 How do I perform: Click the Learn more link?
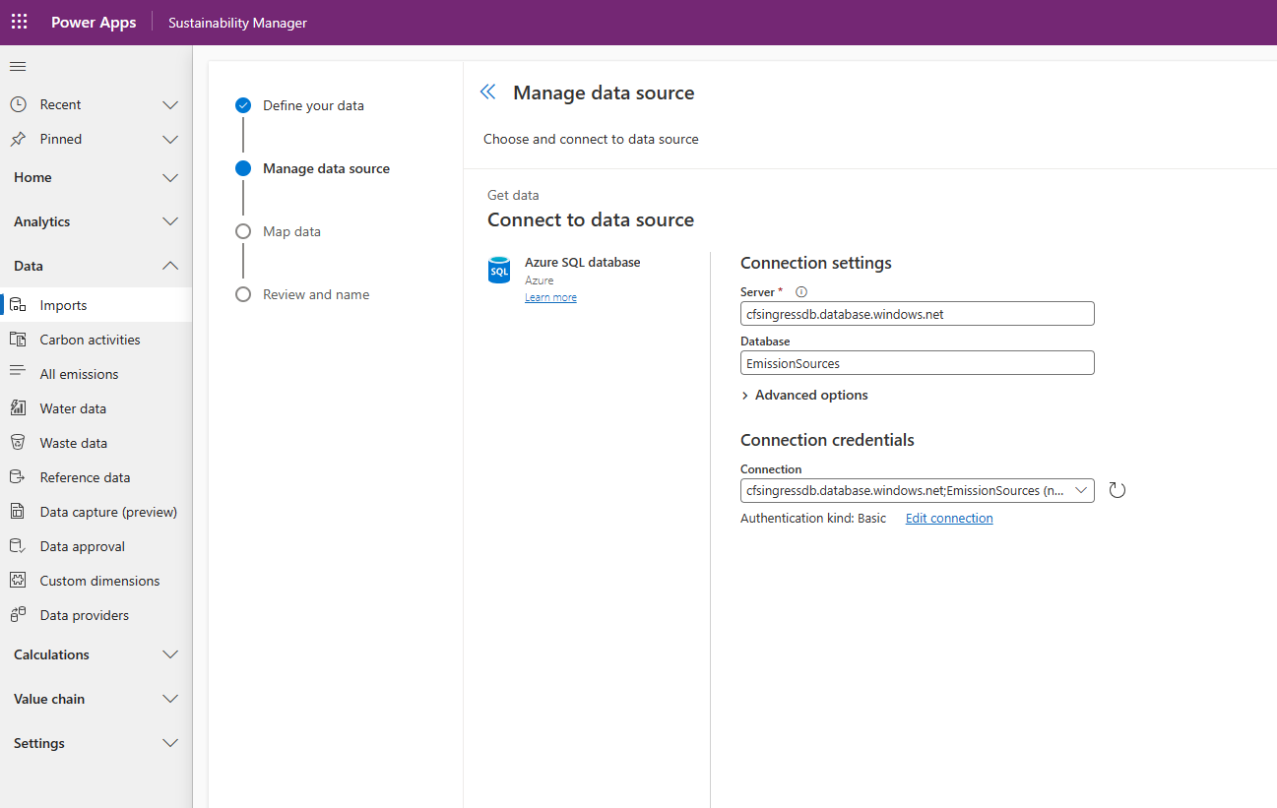click(550, 297)
